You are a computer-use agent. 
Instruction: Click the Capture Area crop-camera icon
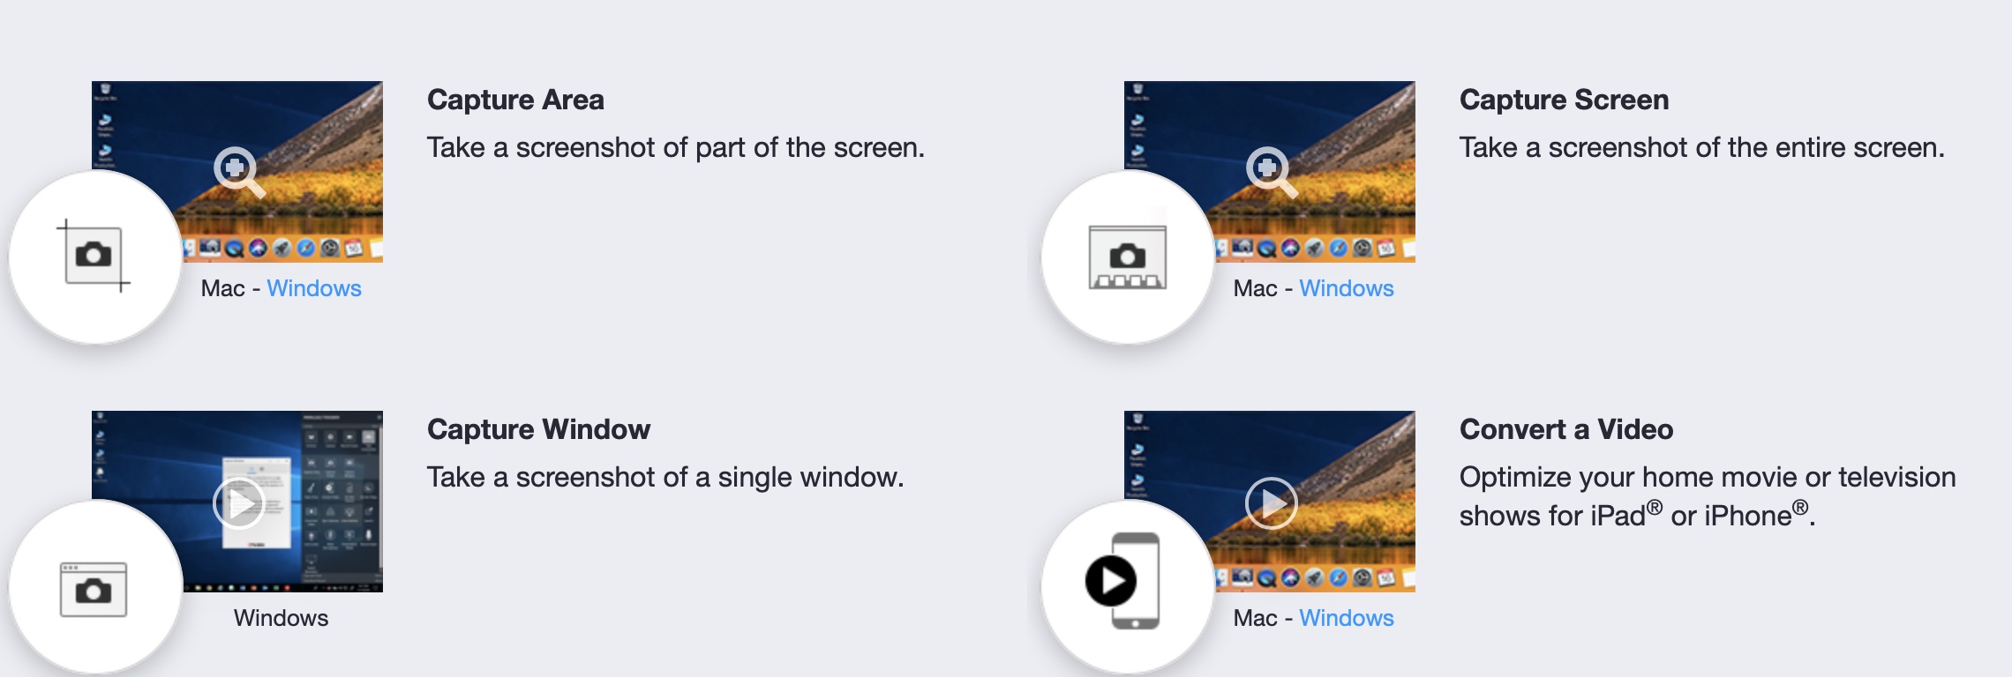point(94,256)
